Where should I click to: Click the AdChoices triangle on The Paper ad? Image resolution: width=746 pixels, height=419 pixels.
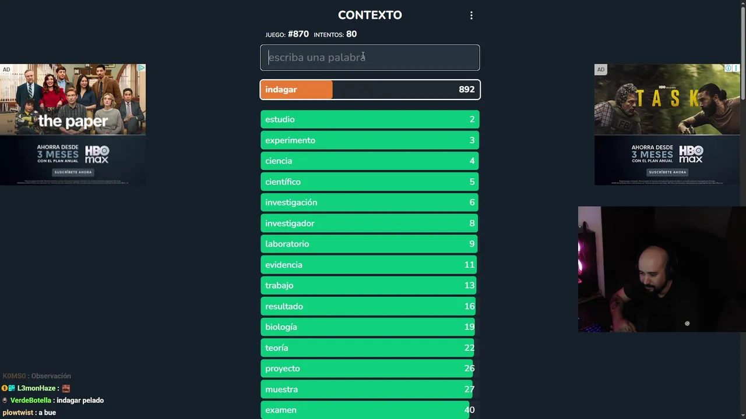pos(141,69)
